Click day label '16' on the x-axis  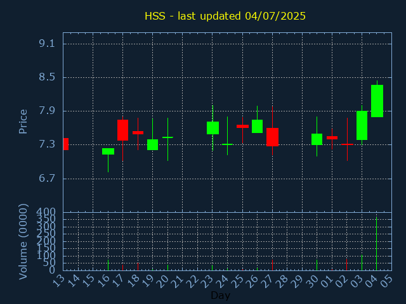103,281
